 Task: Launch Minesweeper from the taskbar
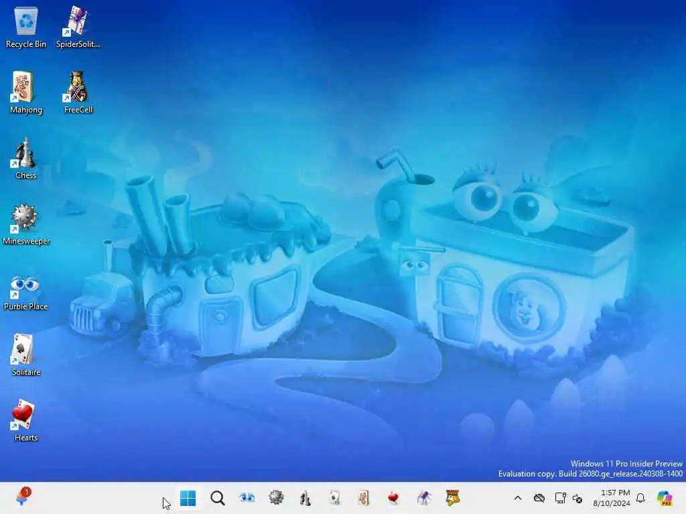(x=276, y=498)
